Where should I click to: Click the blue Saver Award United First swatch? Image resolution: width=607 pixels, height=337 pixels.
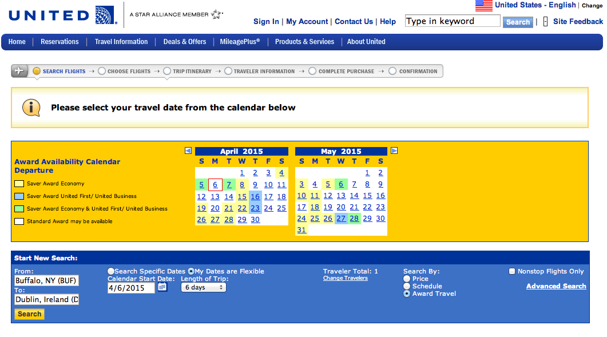pos(19,196)
